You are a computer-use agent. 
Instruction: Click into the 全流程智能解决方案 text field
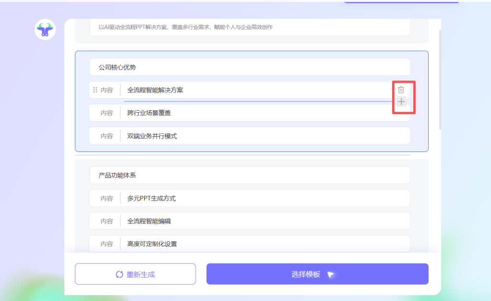(x=254, y=90)
